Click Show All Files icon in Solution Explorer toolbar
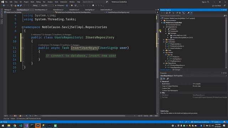The image size is (228, 128). coord(180,13)
